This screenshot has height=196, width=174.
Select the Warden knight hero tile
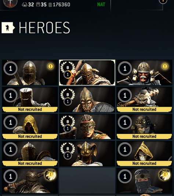coord(30,72)
